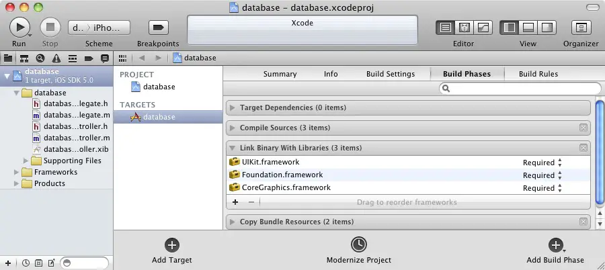The height and width of the screenshot is (270, 605).
Task: Open the Build Rules tab
Action: 538,74
